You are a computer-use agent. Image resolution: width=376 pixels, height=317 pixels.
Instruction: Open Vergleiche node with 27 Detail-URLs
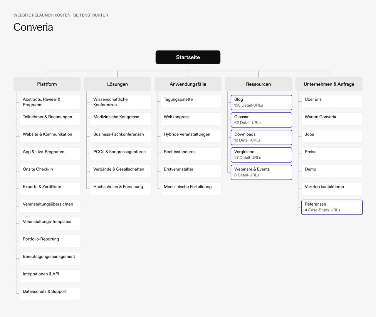point(261,155)
